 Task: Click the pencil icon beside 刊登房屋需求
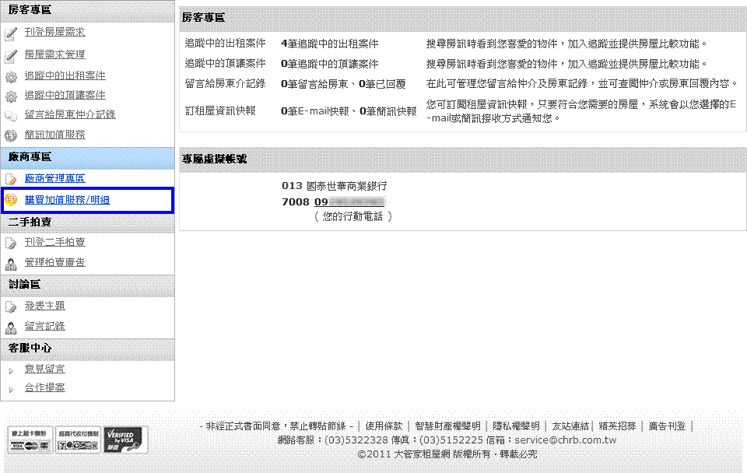pyautogui.click(x=11, y=33)
